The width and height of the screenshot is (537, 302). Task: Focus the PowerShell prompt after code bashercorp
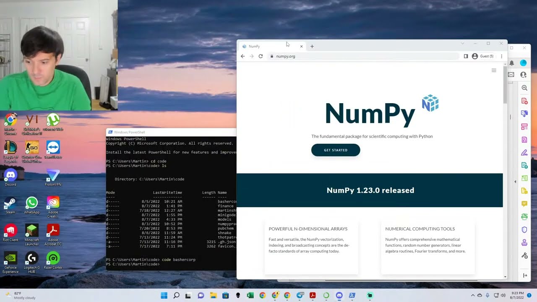[133, 264]
